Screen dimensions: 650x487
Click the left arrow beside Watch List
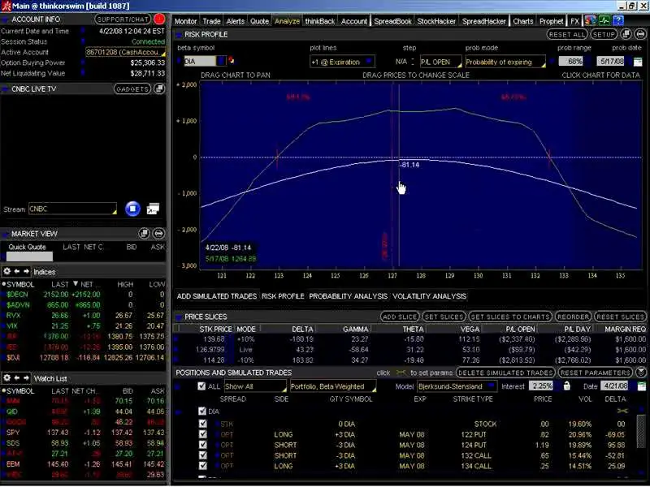(17, 378)
